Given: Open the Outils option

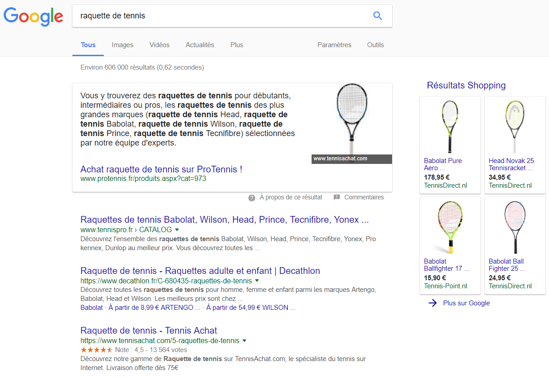Looking at the screenshot, I should click(x=375, y=45).
